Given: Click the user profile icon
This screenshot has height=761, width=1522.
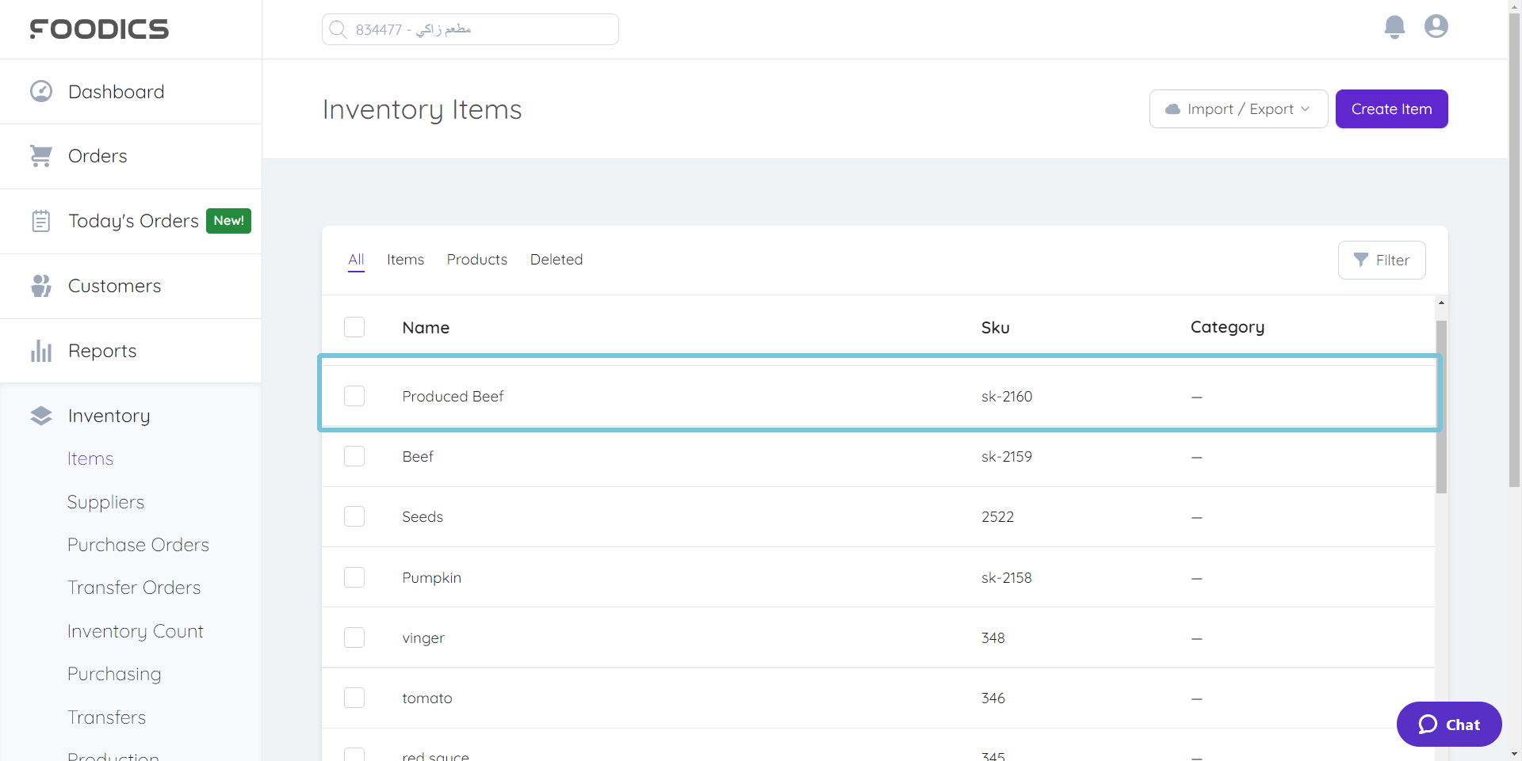Looking at the screenshot, I should coord(1436,26).
